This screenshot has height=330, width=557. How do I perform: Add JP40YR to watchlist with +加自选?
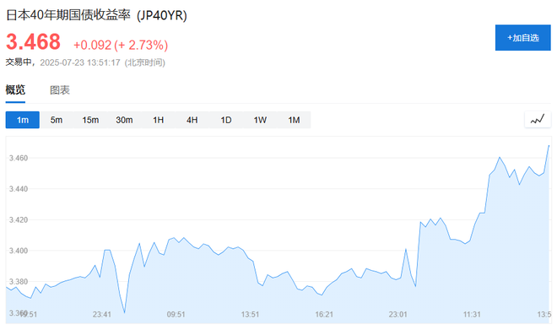(x=523, y=38)
